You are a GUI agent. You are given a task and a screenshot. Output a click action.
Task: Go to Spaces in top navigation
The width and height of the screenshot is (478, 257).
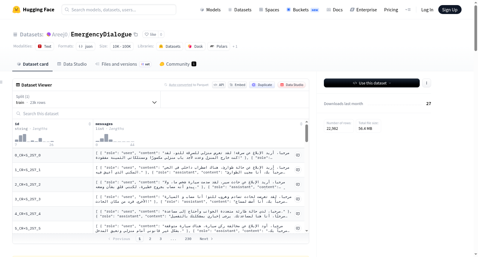pyautogui.click(x=269, y=10)
